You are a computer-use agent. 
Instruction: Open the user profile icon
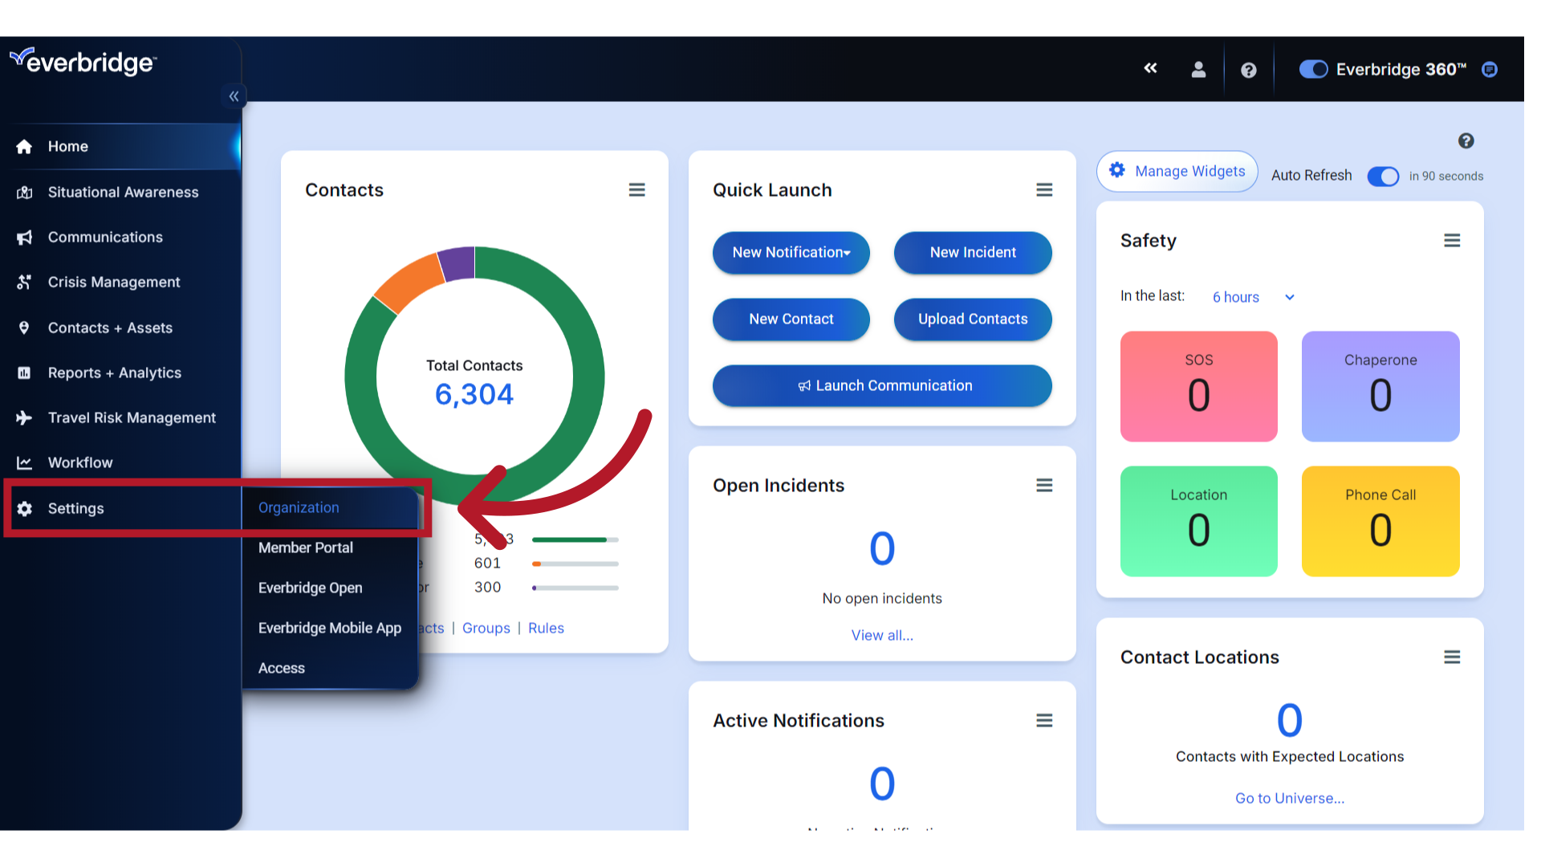coord(1198,70)
